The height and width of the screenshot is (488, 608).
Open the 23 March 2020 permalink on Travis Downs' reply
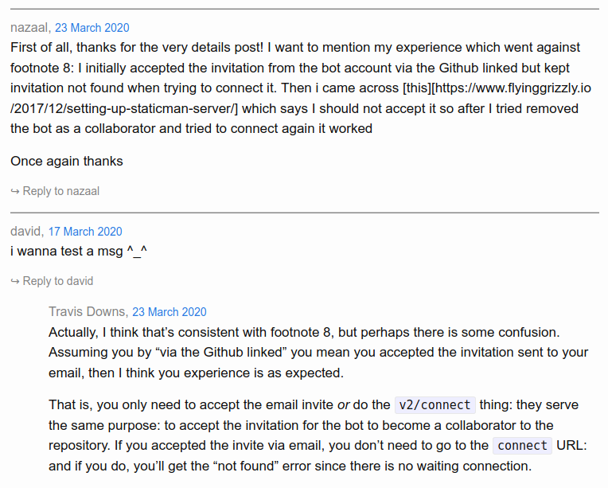(x=170, y=312)
